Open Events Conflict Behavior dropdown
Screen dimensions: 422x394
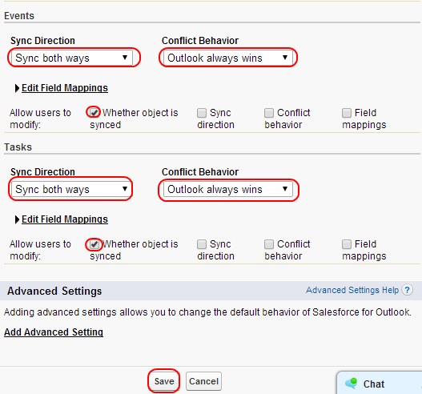(x=228, y=58)
